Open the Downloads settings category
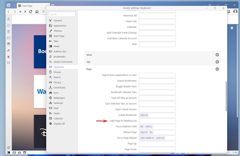 point(62,88)
